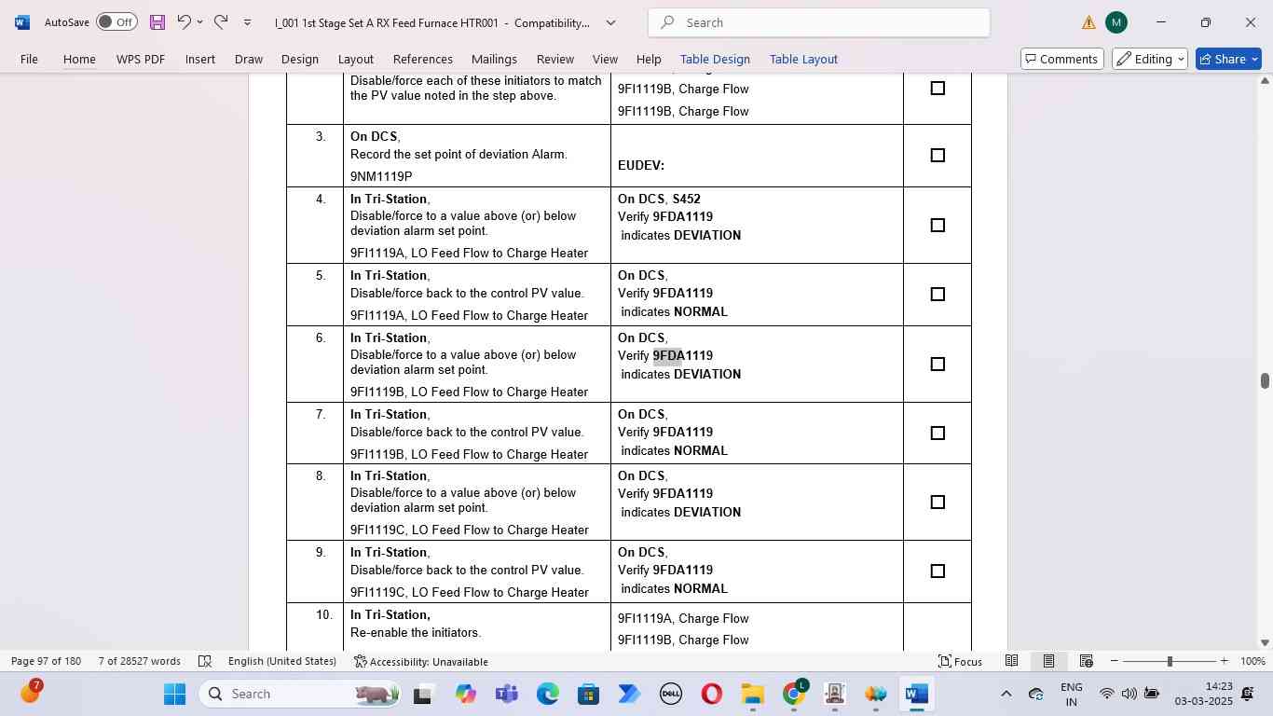Open the WPS PDF tab
This screenshot has height=716, width=1273.
pyautogui.click(x=141, y=59)
